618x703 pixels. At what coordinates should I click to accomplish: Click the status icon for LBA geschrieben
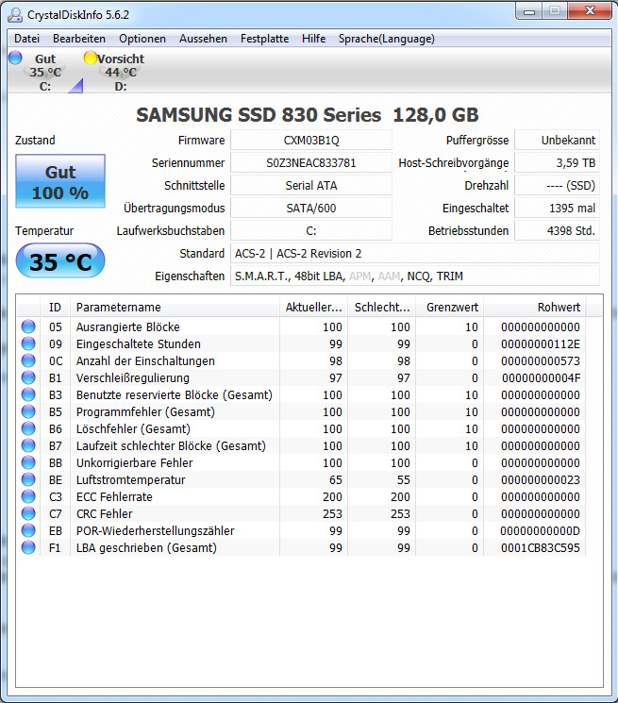pos(28,548)
